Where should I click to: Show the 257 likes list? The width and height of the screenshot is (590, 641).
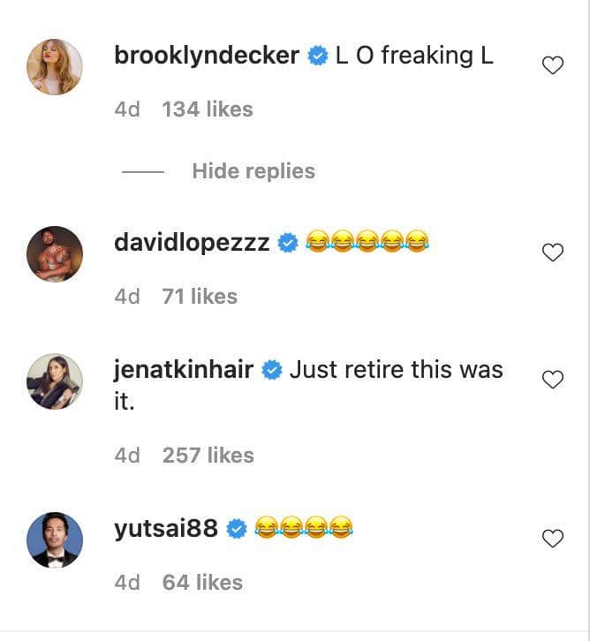point(208,456)
